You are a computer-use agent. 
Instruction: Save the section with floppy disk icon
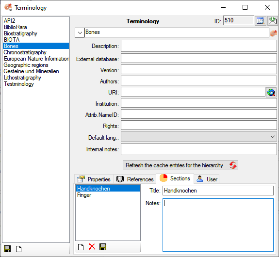click(103, 247)
